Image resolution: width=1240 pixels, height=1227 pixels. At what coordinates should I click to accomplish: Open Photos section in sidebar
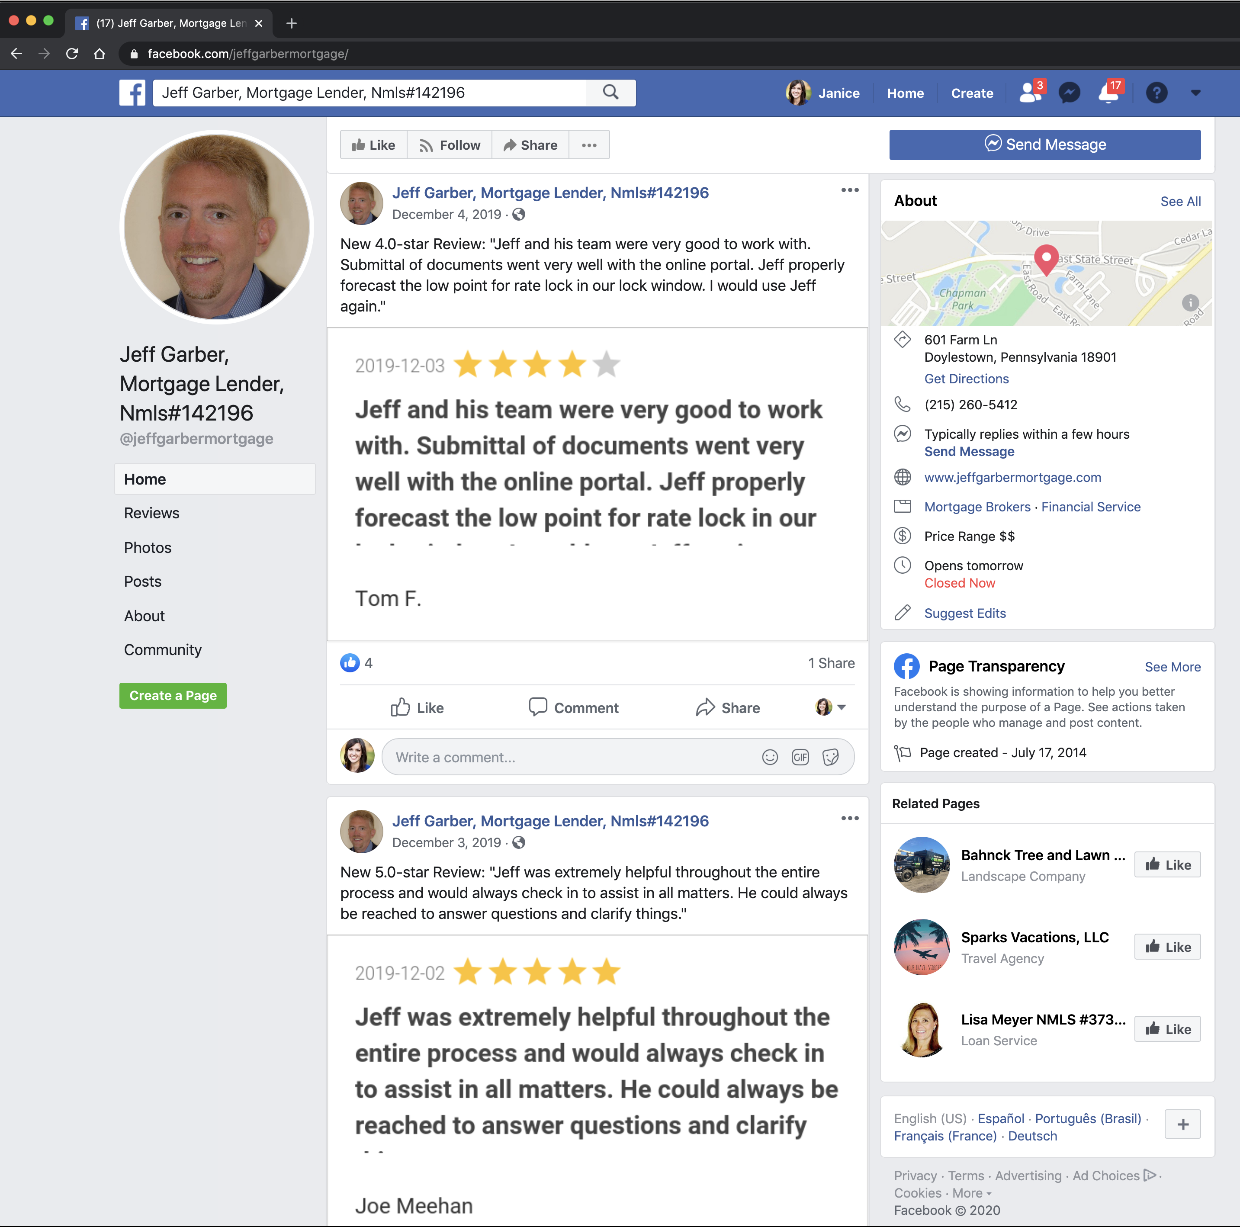coord(148,547)
